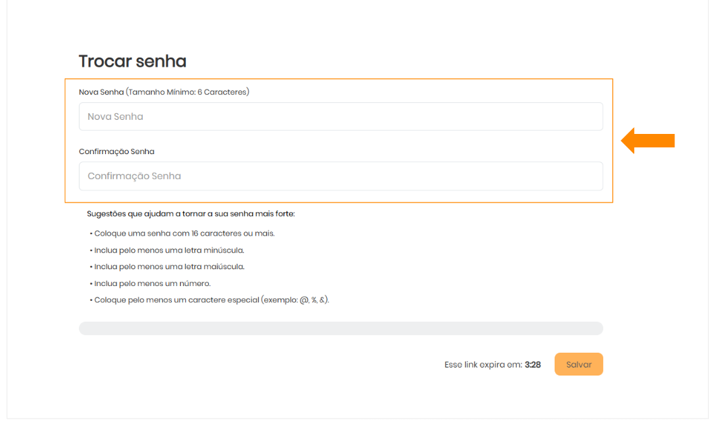Select the Tamanho Mínimo 6 Caracteres hint
Screen dimensions: 717x422
pyautogui.click(x=188, y=92)
